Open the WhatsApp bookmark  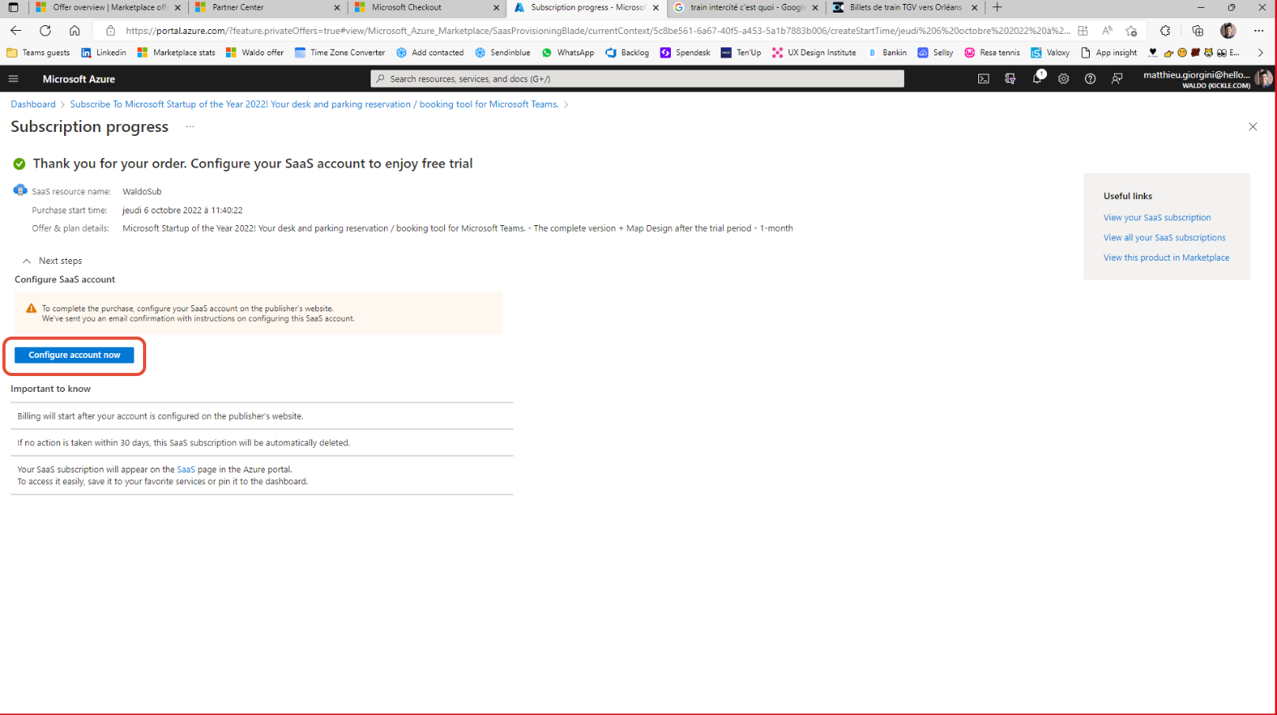[567, 53]
